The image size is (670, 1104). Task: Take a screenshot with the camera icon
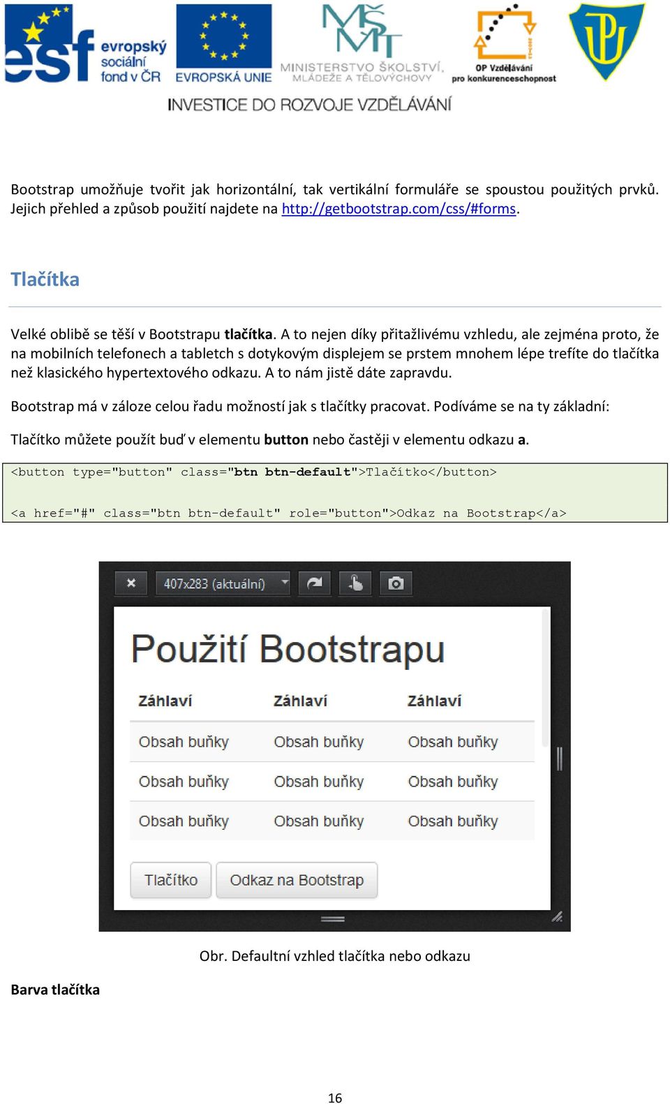pos(396,583)
